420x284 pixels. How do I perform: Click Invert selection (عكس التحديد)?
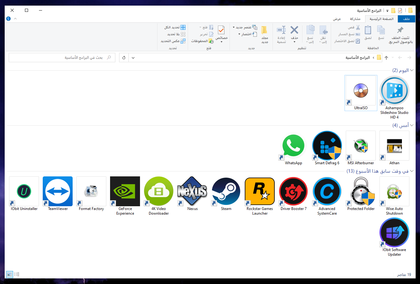(x=173, y=41)
